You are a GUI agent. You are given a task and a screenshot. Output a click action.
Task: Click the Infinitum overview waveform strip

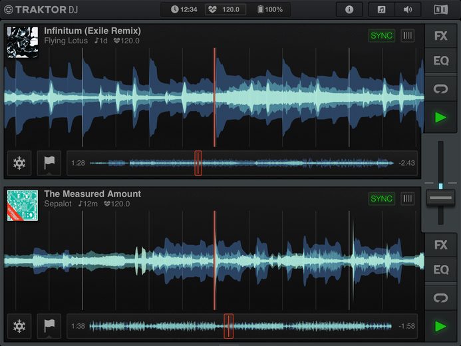click(x=242, y=163)
